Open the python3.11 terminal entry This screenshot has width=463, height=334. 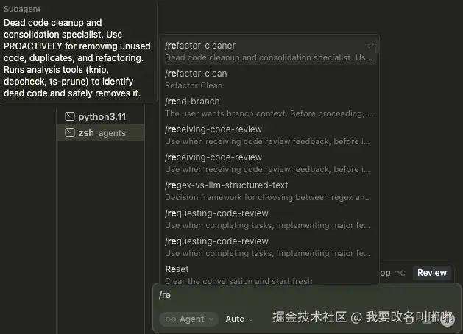(x=102, y=116)
